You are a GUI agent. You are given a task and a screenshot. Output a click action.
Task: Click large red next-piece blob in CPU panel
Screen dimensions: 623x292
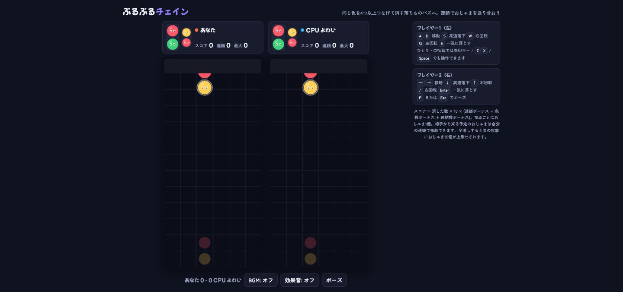279,31
